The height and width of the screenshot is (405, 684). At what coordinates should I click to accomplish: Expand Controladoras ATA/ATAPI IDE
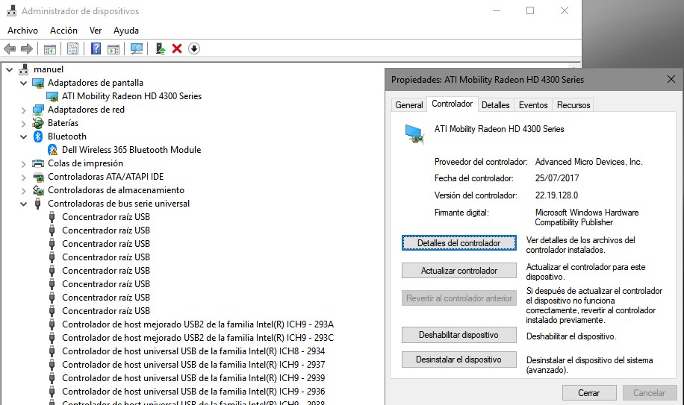(24, 178)
